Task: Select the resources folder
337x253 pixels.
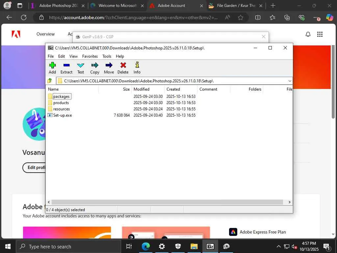Action: [62, 109]
